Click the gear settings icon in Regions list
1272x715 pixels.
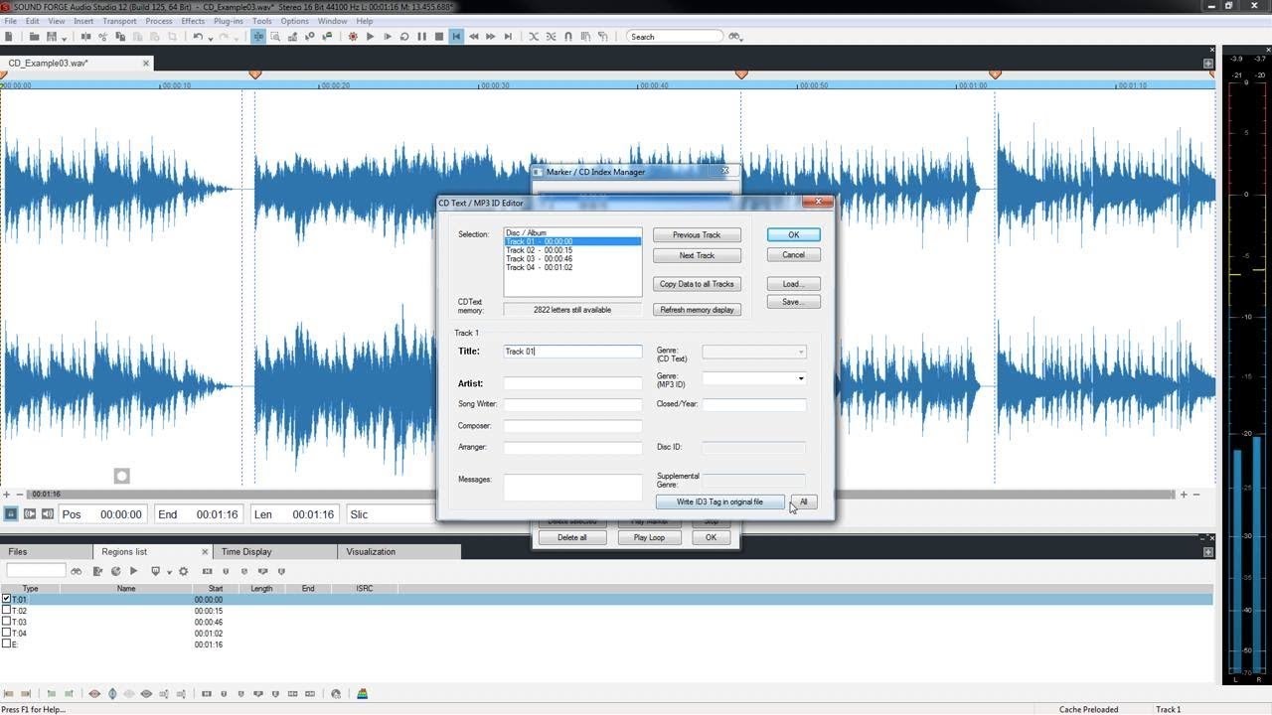pyautogui.click(x=183, y=571)
